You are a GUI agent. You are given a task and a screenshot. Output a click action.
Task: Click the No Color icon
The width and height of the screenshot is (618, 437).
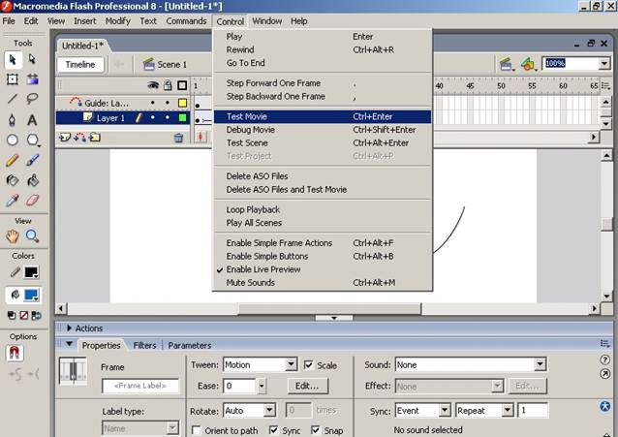point(24,316)
